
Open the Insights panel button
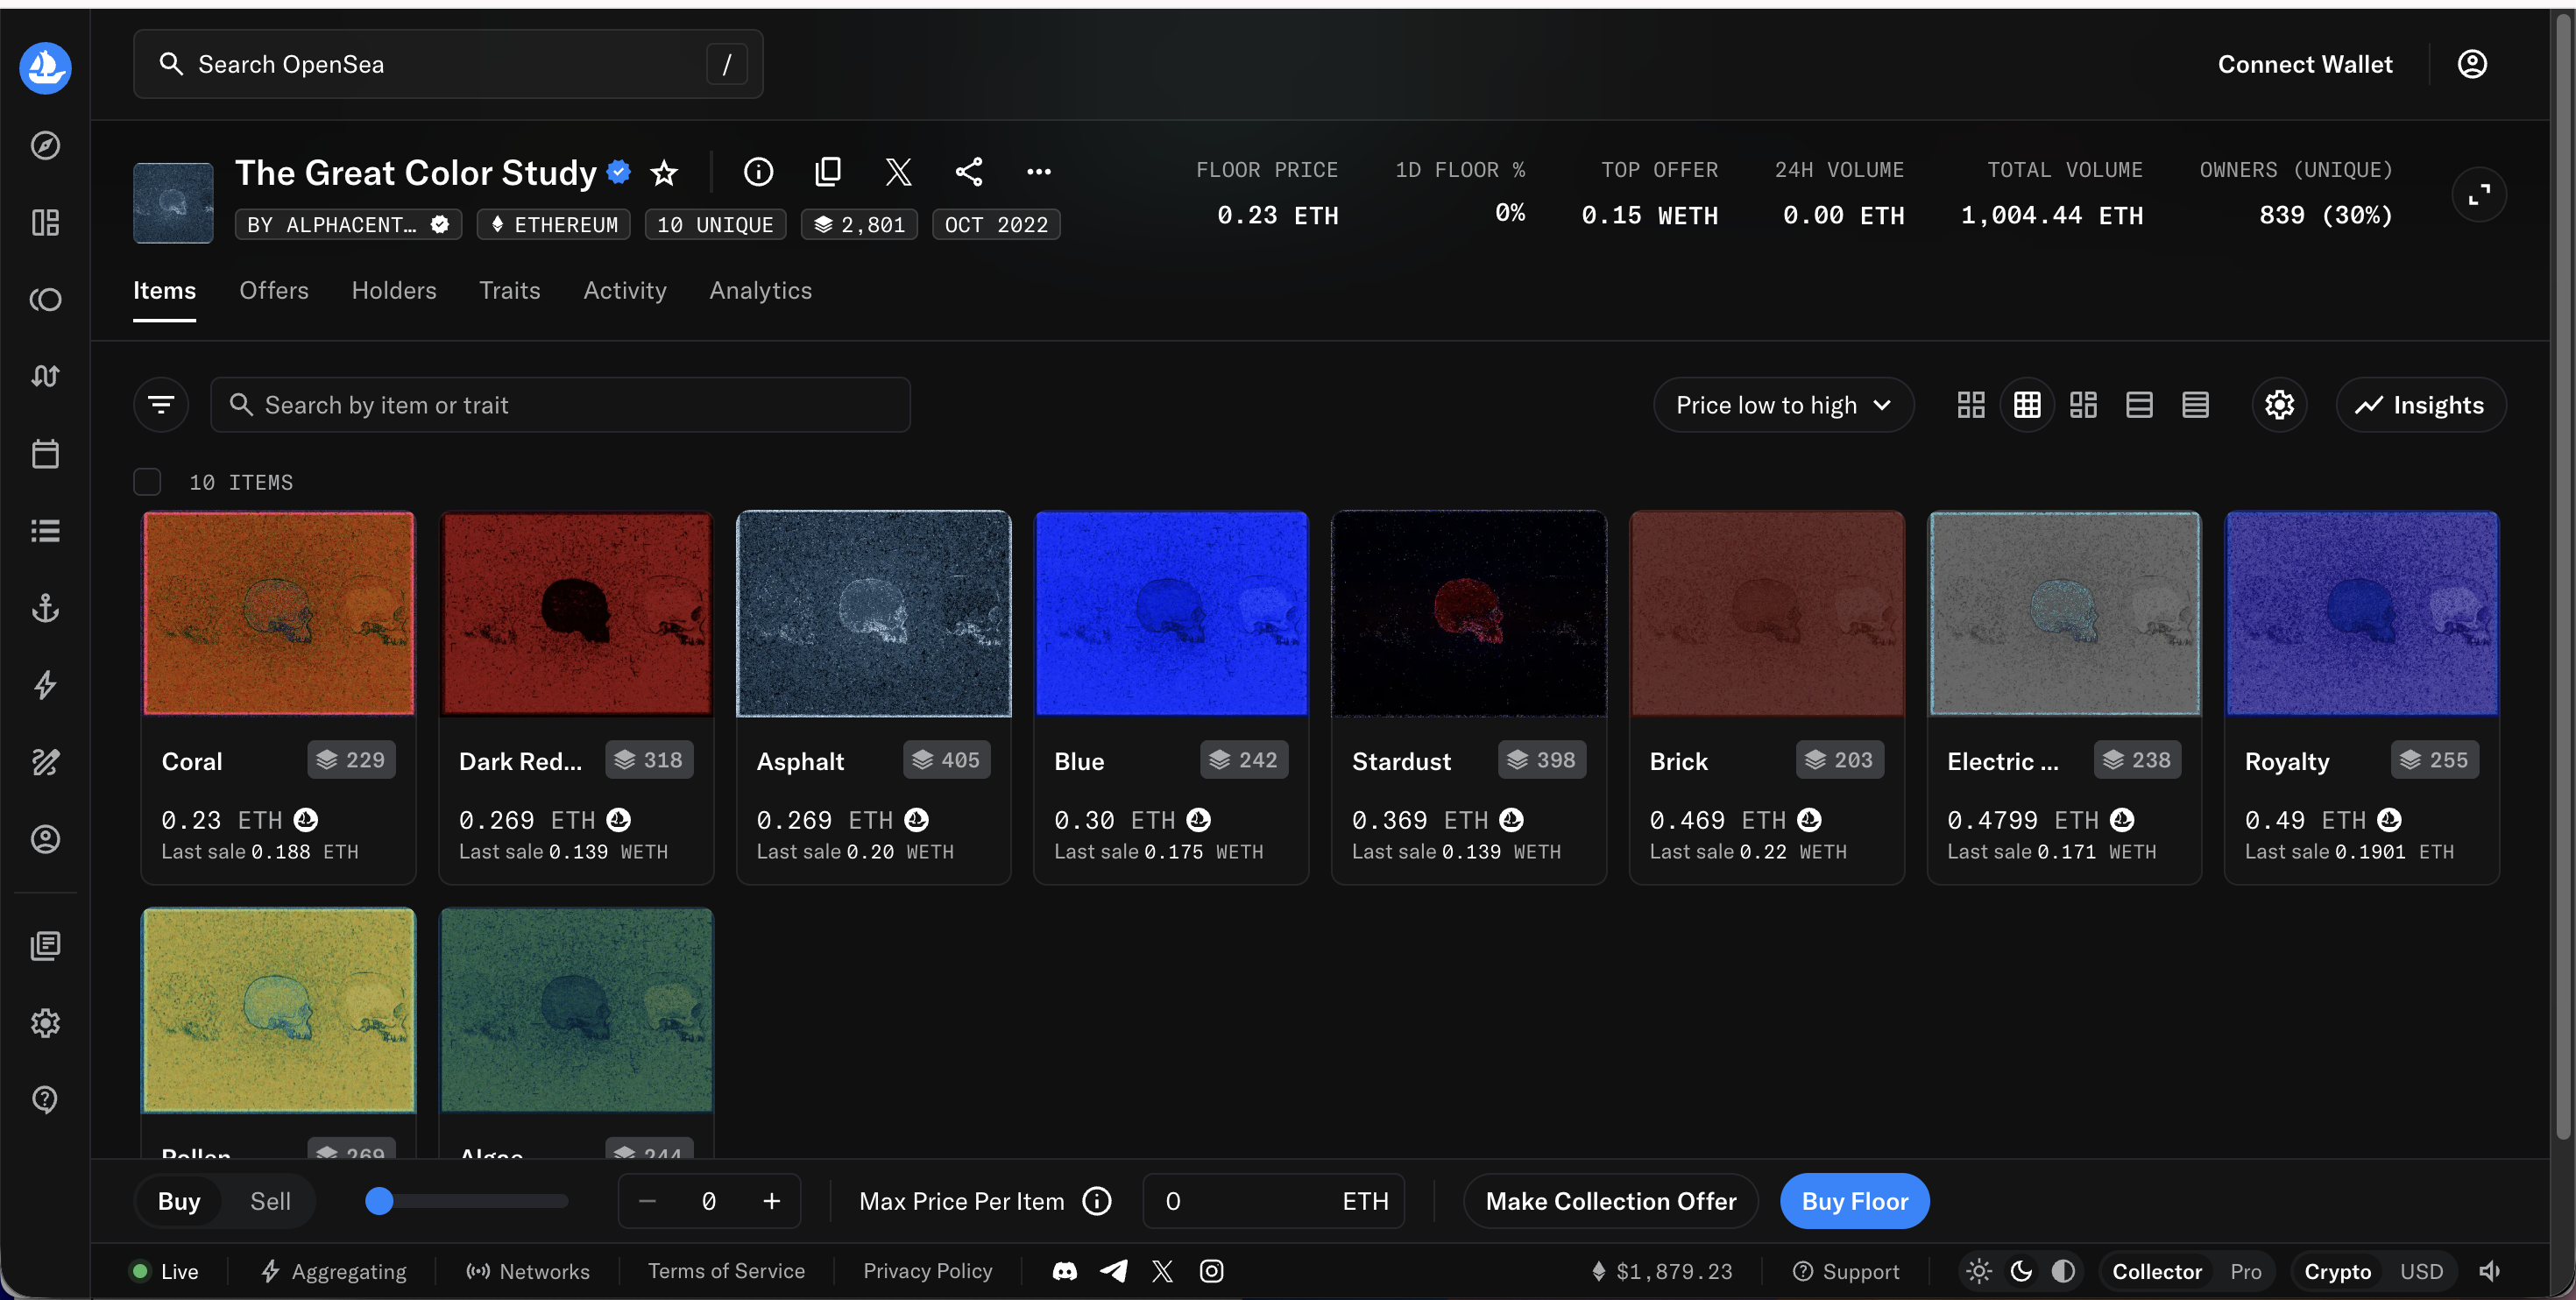coord(2420,405)
